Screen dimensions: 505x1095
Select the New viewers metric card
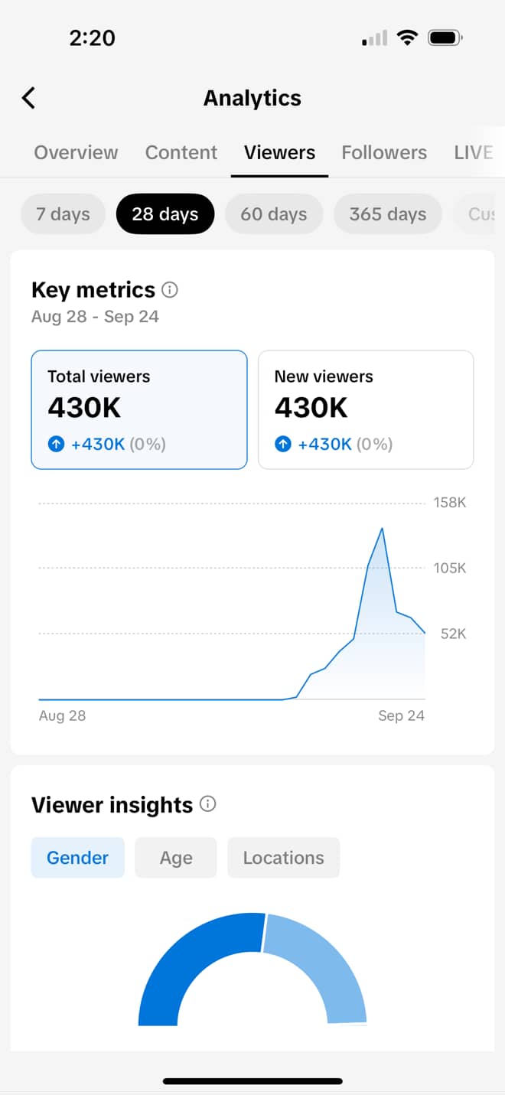pos(365,409)
